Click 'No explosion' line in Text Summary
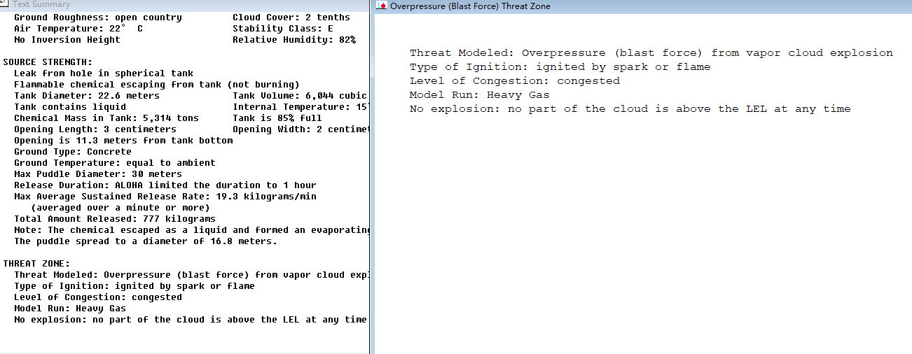The width and height of the screenshot is (912, 354). click(191, 320)
